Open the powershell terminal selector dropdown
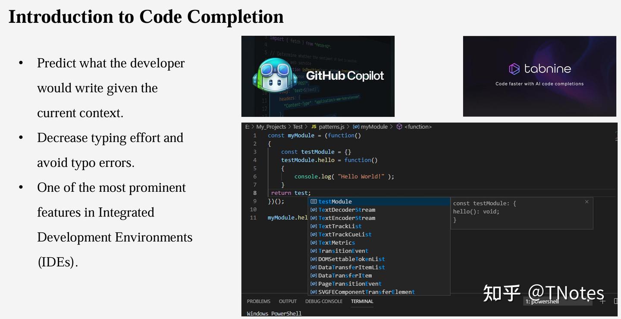621x319 pixels. [557, 301]
